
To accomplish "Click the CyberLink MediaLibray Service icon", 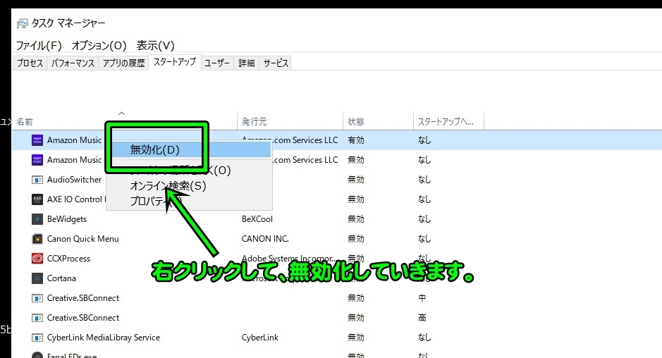I will tap(37, 338).
